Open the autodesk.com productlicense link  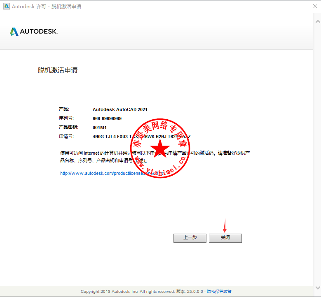click(112, 173)
